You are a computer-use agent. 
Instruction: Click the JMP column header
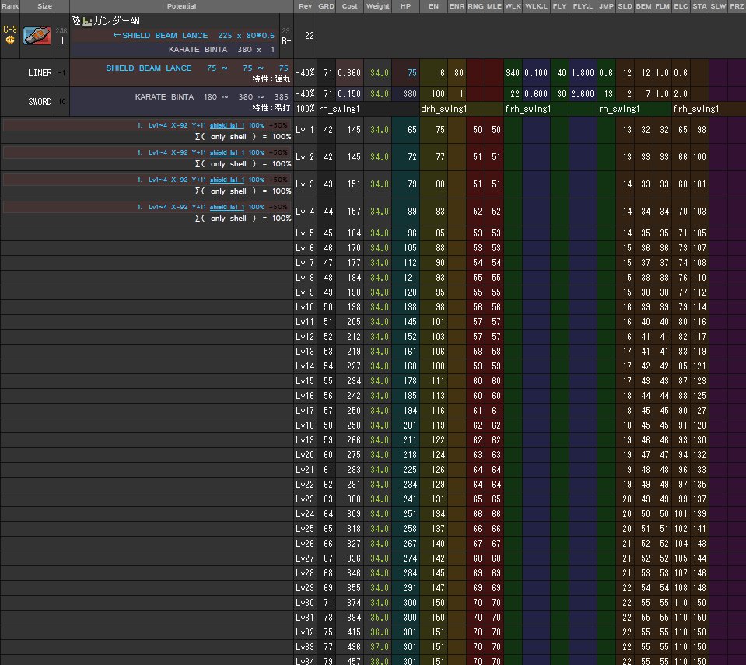[606, 6]
